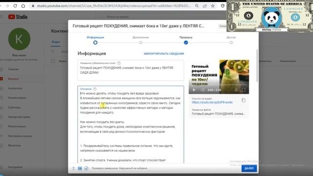Click the checks complete checkmark icon in footer
This screenshot has width=313, height=176.
click(86, 168)
